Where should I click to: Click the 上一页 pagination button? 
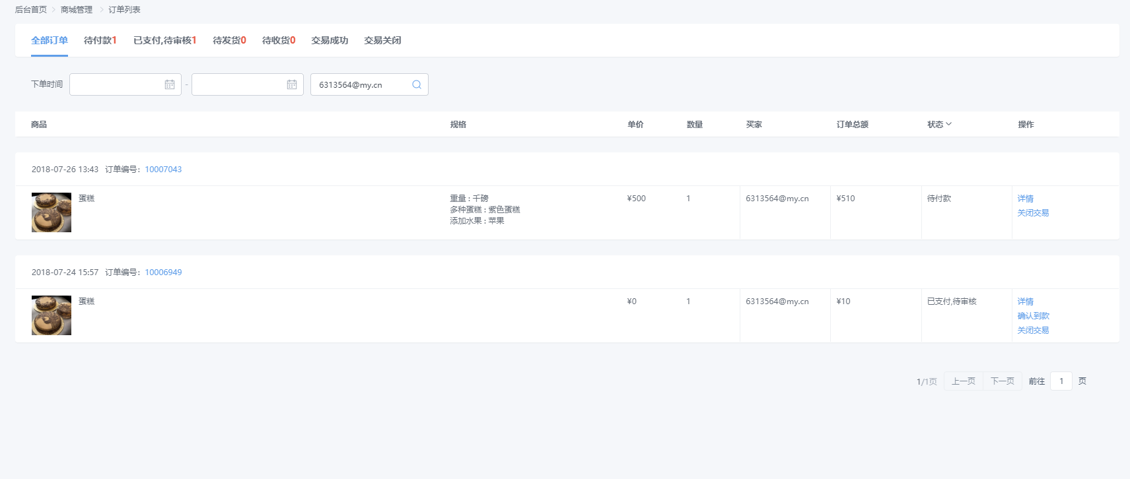[x=963, y=381]
